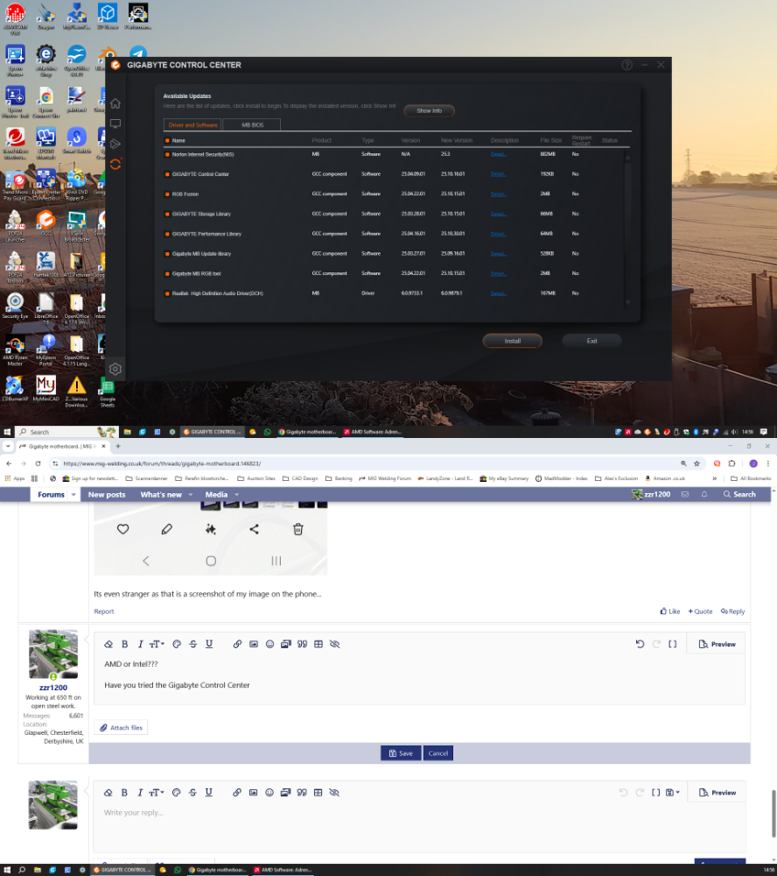Expand the Media dropdown arrow in navigation
The height and width of the screenshot is (876, 777).
[x=236, y=495]
